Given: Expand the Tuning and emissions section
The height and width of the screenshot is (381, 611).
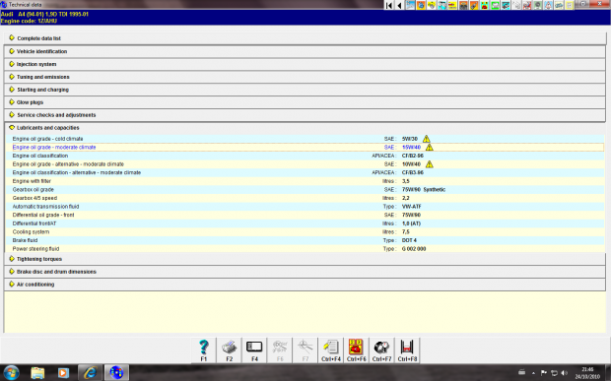Looking at the screenshot, I should [305, 77].
